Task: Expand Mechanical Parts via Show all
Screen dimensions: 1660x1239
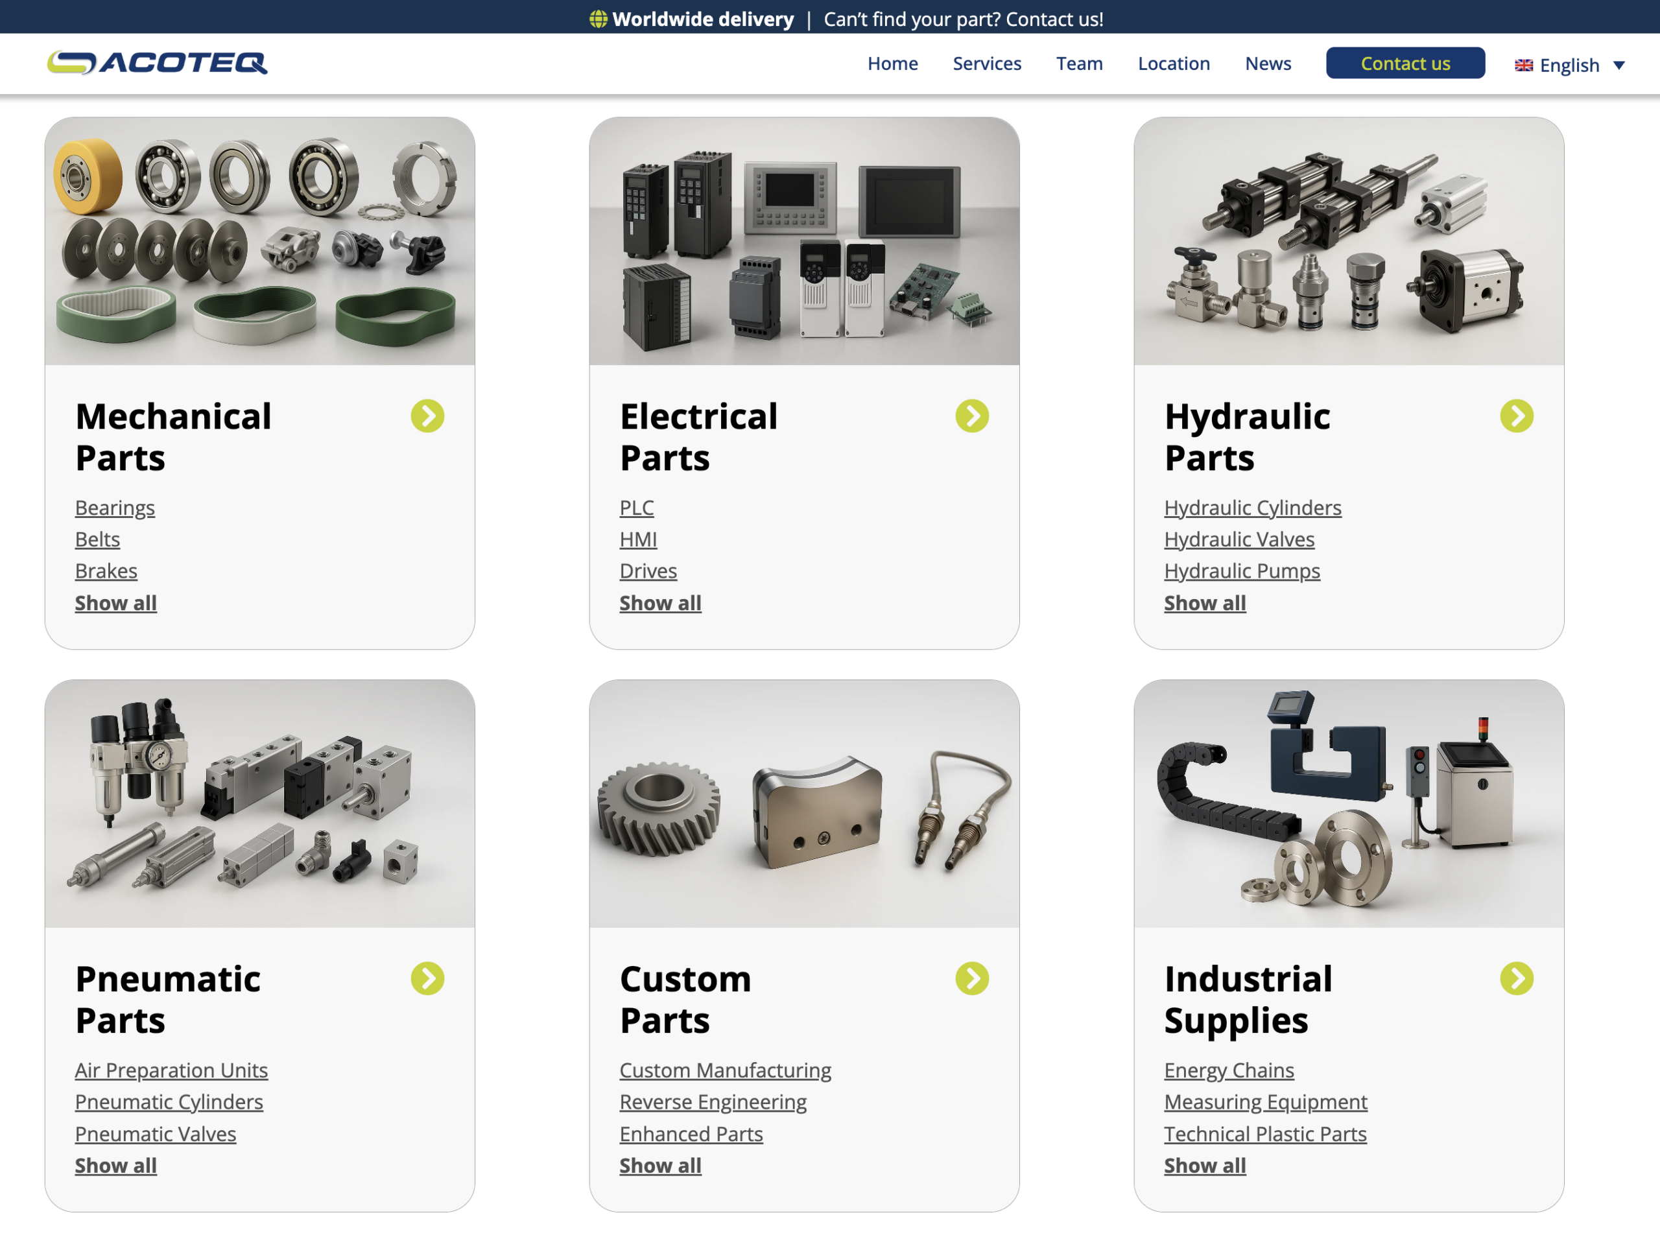Action: click(x=115, y=603)
